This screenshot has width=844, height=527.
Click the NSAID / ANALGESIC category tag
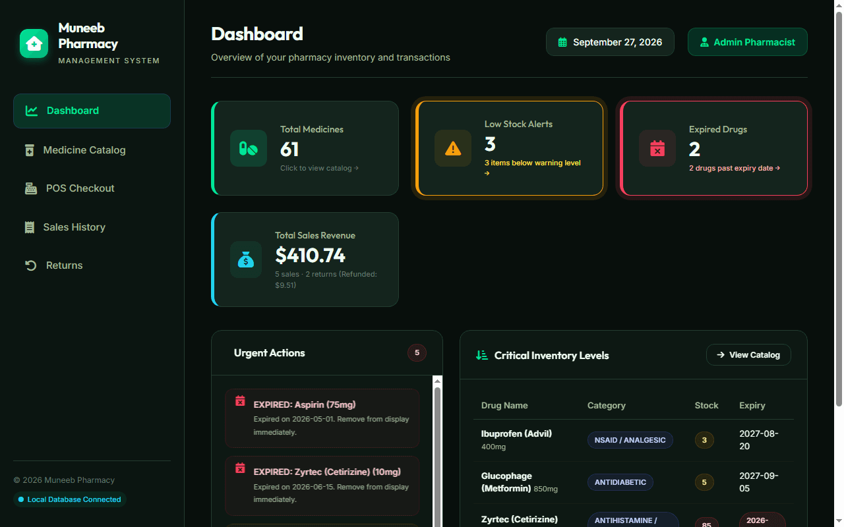[630, 440]
